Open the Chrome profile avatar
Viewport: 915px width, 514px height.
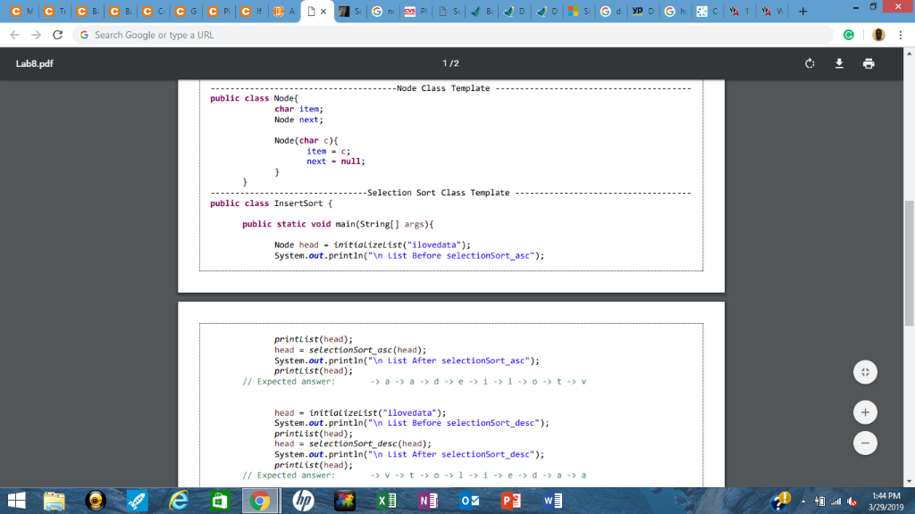pos(878,35)
